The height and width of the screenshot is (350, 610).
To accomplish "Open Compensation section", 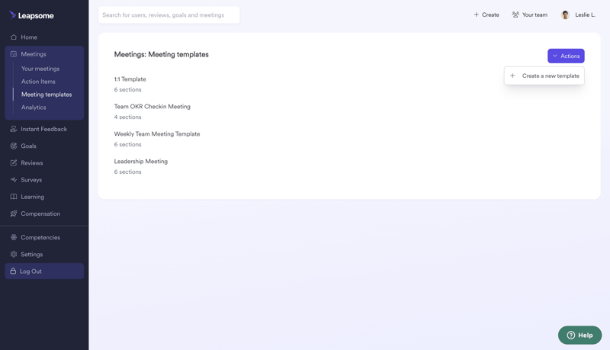I will coord(40,214).
